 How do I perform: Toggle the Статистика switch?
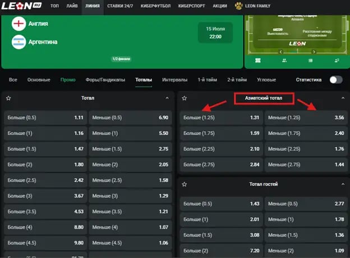click(336, 80)
